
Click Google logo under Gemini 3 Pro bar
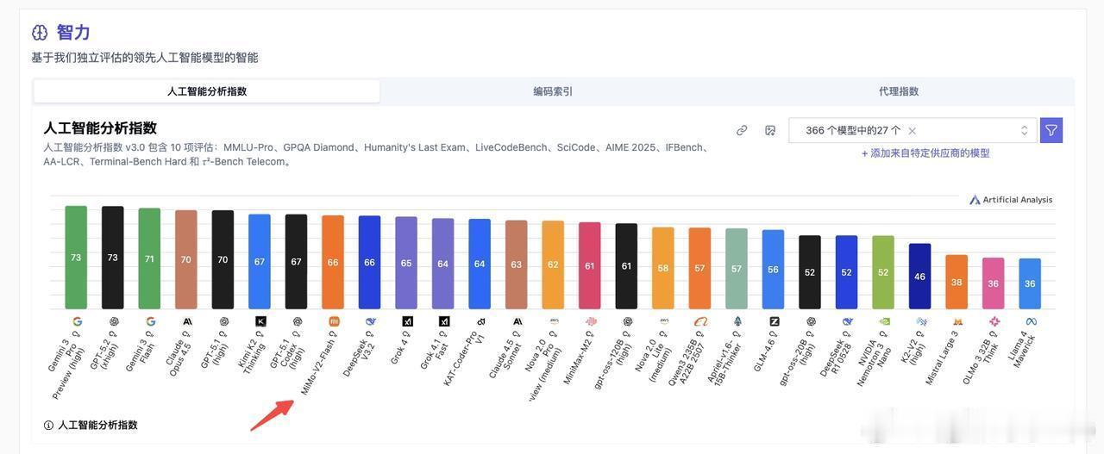(x=77, y=321)
